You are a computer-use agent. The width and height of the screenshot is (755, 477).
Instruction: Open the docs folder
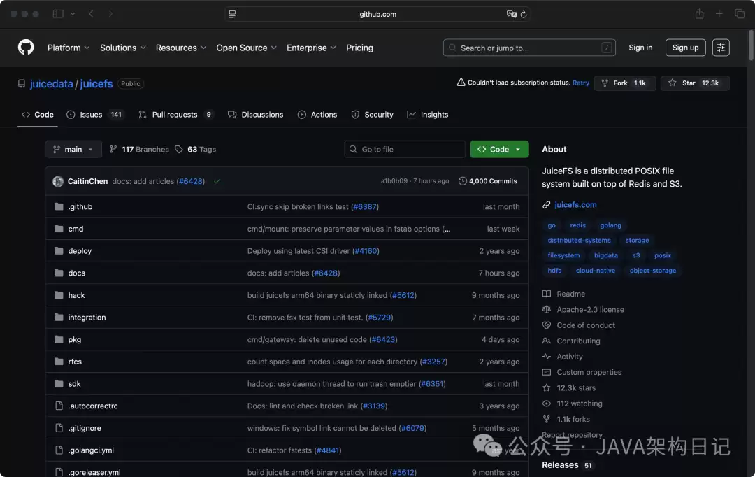tap(77, 273)
